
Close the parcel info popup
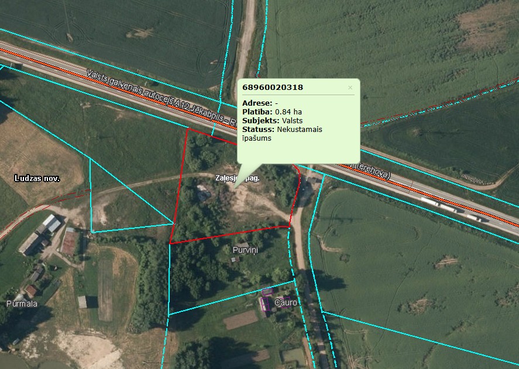pyautogui.click(x=350, y=88)
